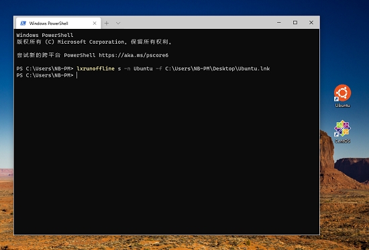Click the Microsoft Corporation copyright line
This screenshot has height=250, width=369.
pyautogui.click(x=94, y=42)
